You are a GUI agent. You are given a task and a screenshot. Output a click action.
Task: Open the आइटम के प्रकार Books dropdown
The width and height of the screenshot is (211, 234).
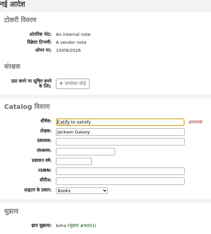pyautogui.click(x=82, y=191)
